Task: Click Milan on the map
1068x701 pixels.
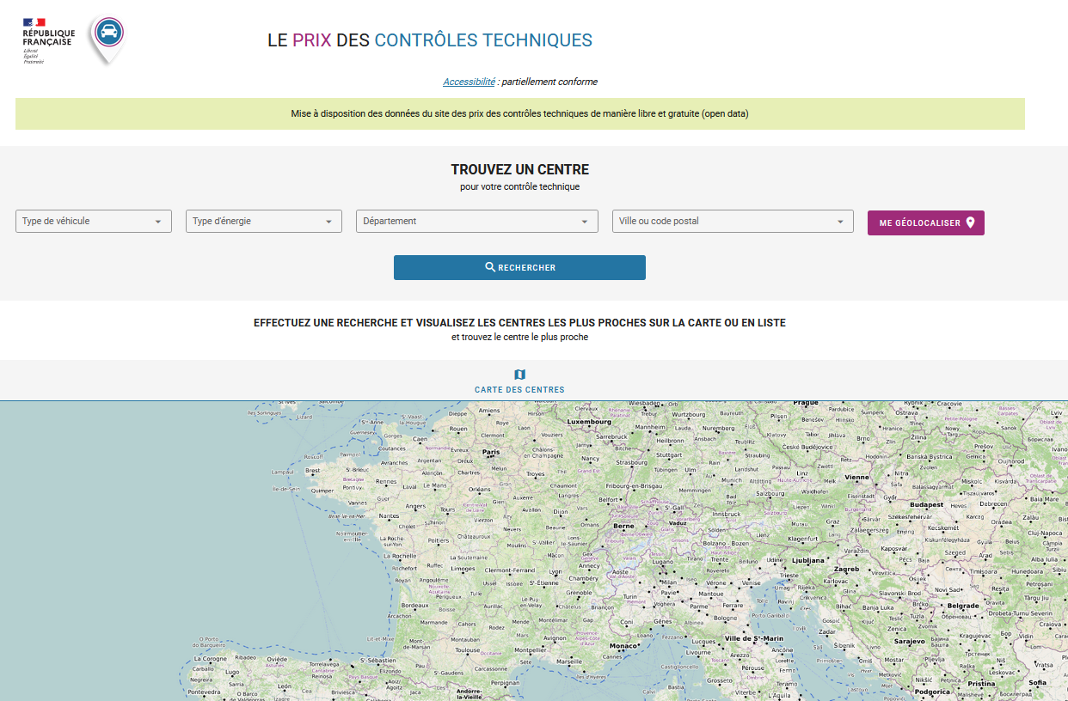Action: pyautogui.click(x=667, y=582)
